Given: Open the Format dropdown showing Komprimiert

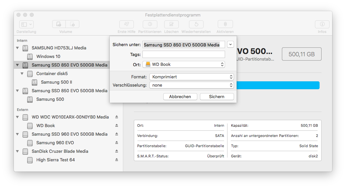Looking at the screenshot, I should 192,77.
